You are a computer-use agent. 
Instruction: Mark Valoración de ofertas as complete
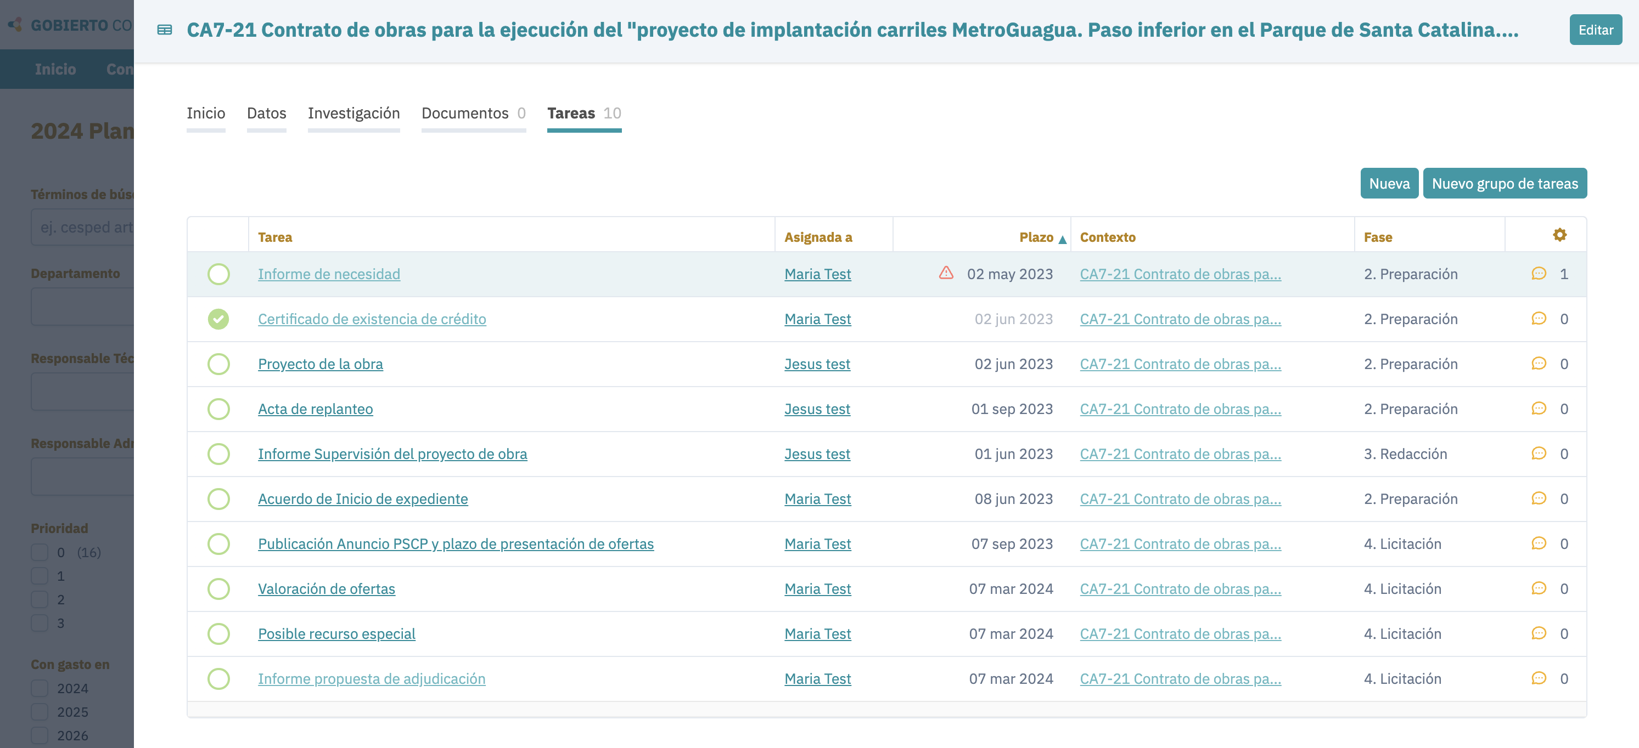[x=218, y=588]
